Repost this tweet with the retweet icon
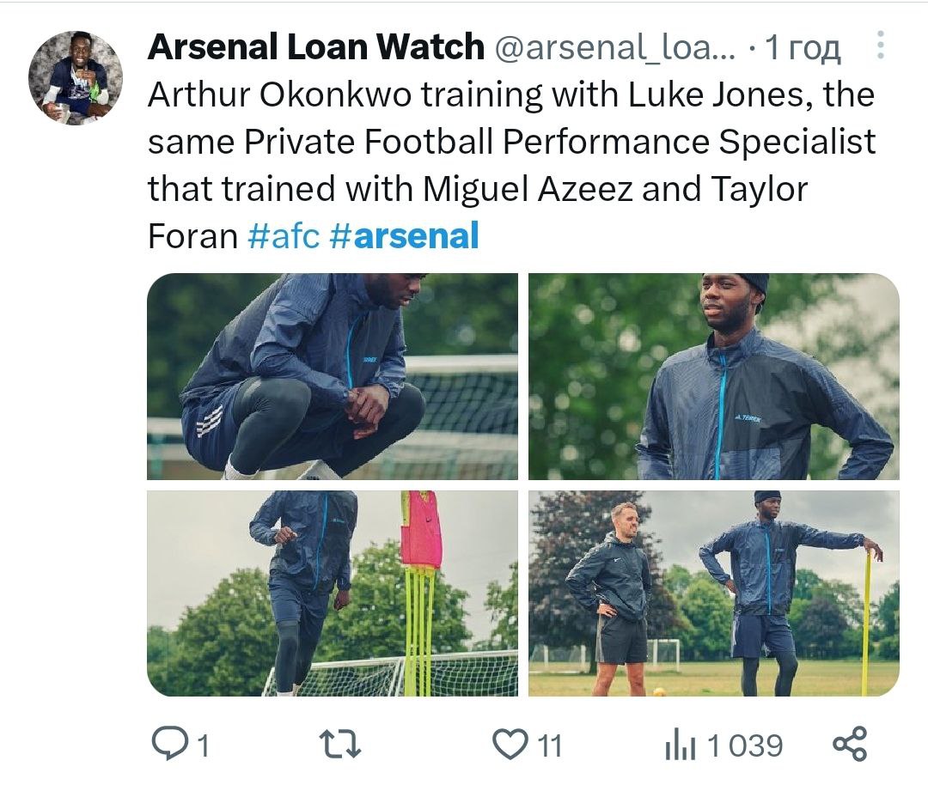The height and width of the screenshot is (785, 928). pos(339,744)
